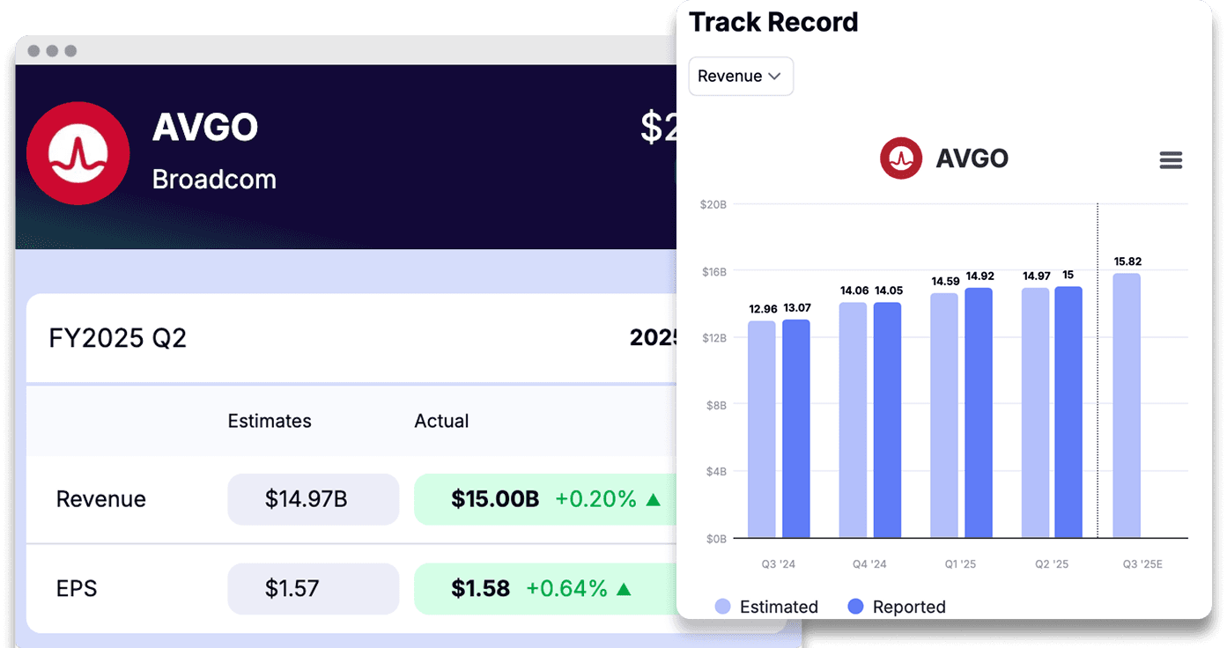Click the $12B y-axis label

713,338
